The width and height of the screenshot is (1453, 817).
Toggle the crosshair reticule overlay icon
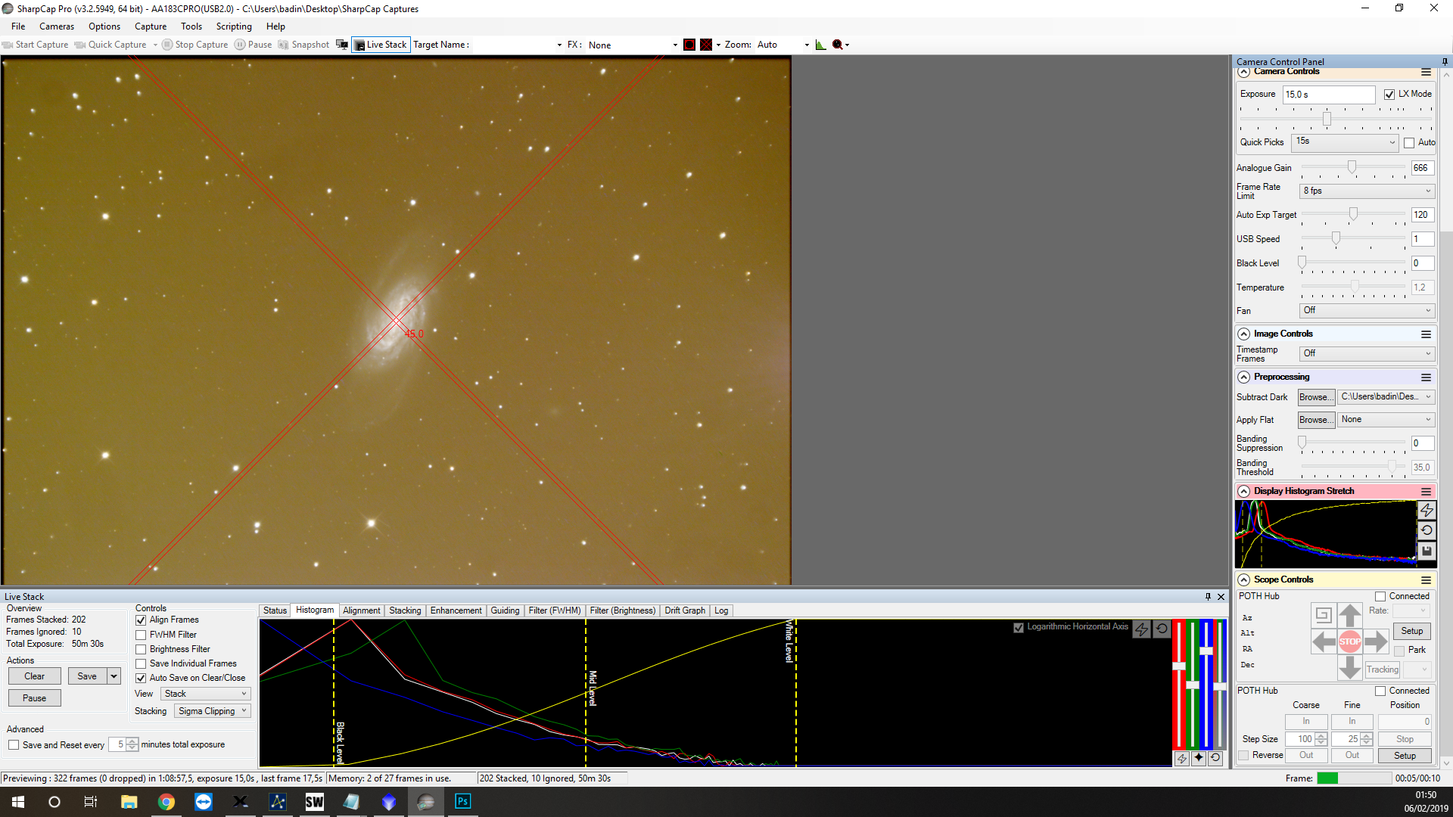(x=706, y=45)
